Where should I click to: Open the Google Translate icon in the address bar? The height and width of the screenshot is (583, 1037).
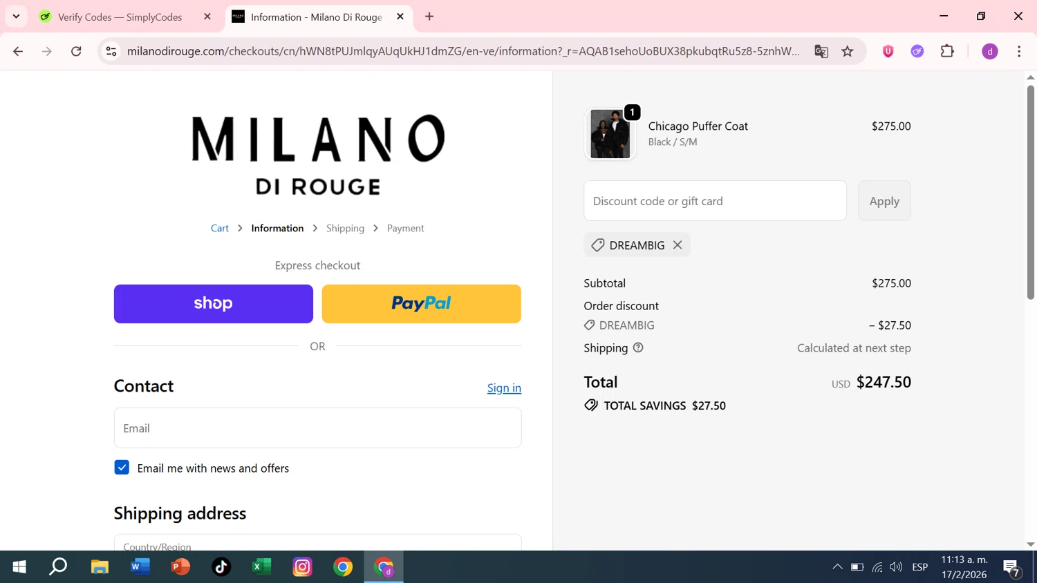coord(821,51)
